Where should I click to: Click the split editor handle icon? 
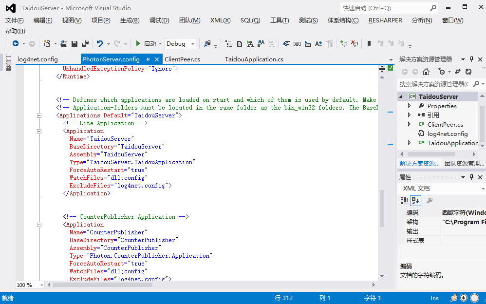tap(382, 69)
